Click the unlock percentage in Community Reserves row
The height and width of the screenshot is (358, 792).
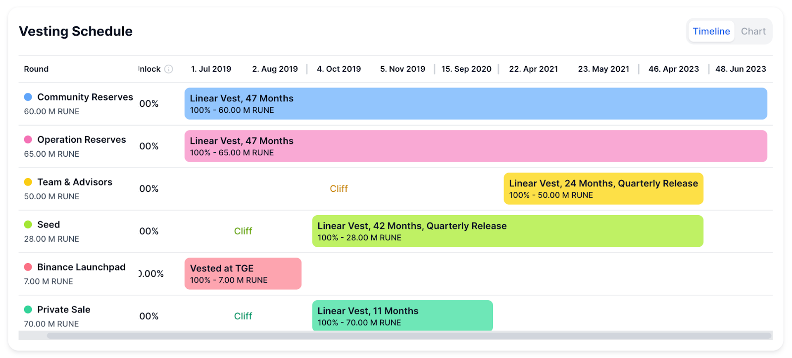tap(149, 104)
